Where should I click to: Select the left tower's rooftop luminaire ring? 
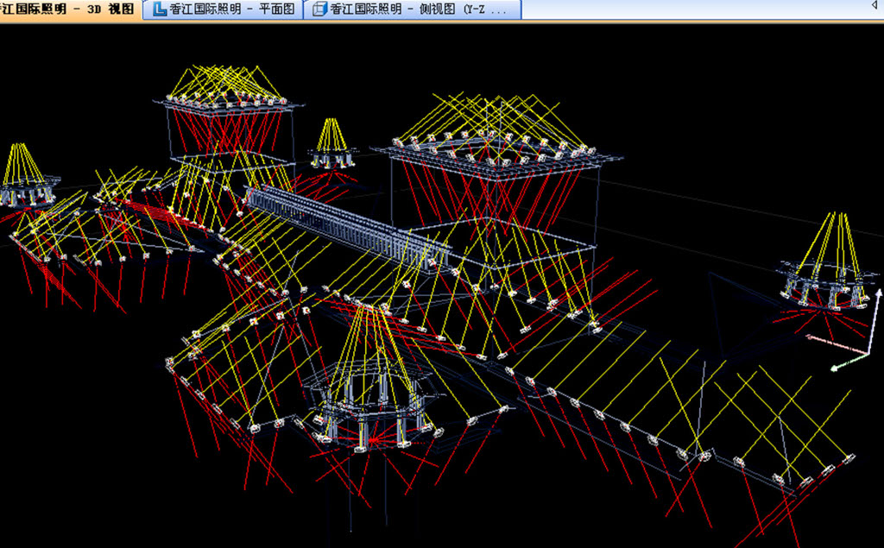229,101
